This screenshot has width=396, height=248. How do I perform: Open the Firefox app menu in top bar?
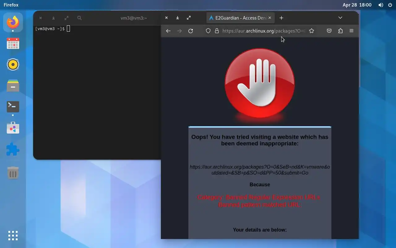point(11,5)
